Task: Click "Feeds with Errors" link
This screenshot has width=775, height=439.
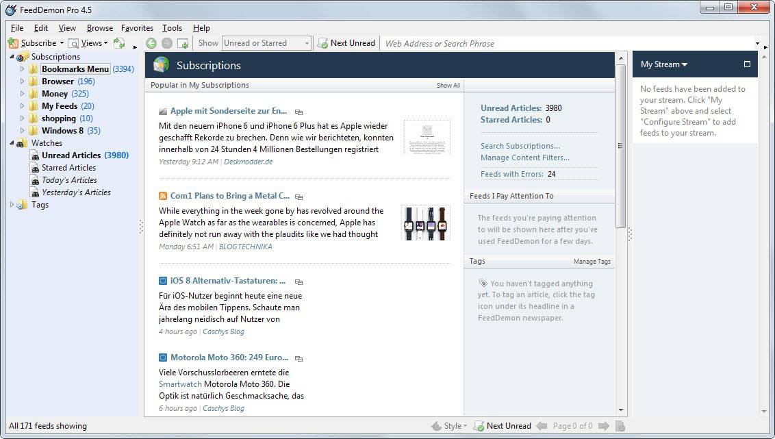Action: [x=511, y=174]
